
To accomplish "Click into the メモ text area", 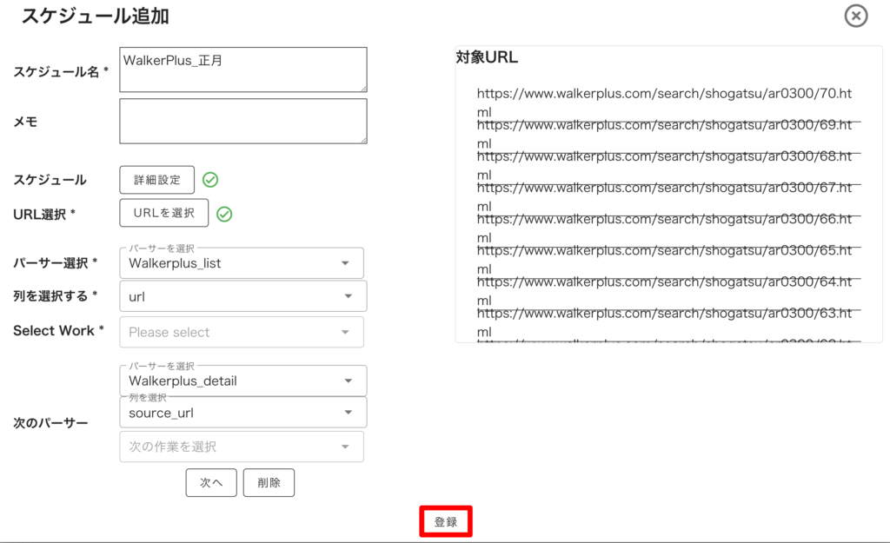I will click(x=242, y=121).
